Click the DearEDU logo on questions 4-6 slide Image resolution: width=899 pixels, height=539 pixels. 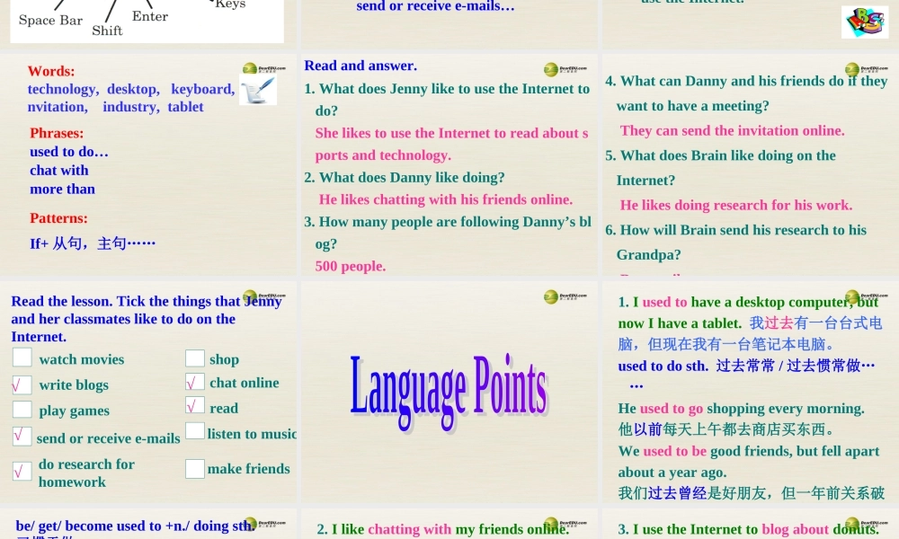[x=851, y=67]
